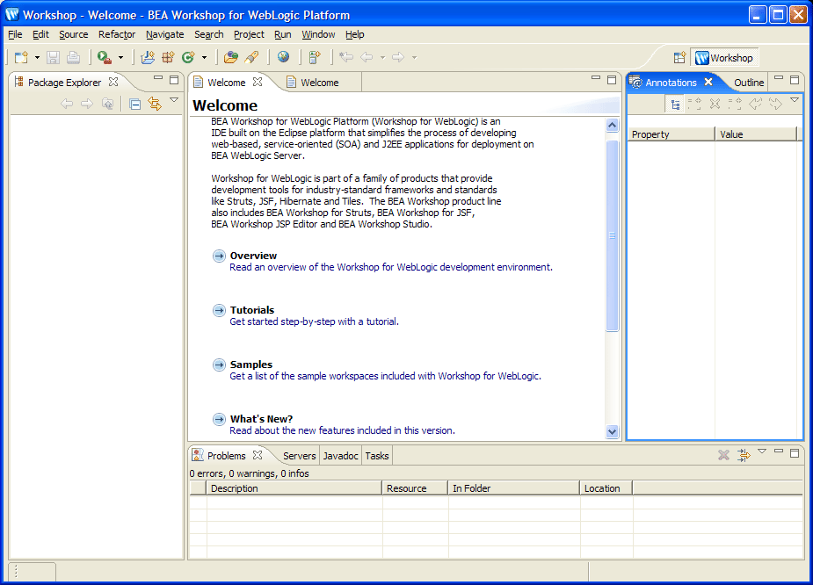The width and height of the screenshot is (813, 585).
Task: Open the 'Read an overview of the Workshop' link
Action: [x=391, y=267]
